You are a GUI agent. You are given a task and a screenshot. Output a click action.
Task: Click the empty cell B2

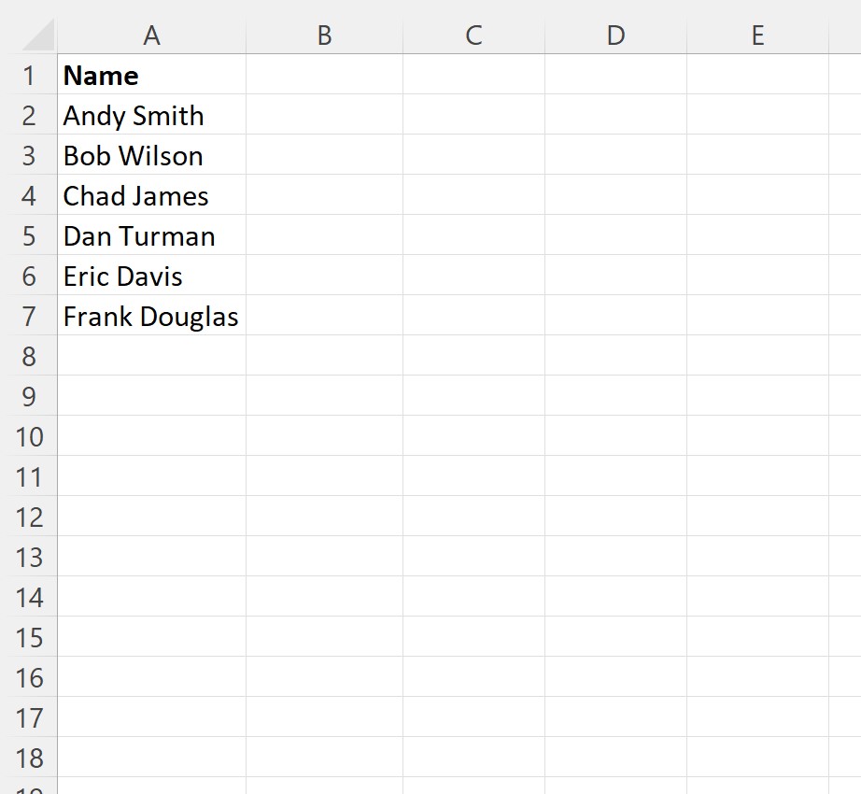click(323, 115)
